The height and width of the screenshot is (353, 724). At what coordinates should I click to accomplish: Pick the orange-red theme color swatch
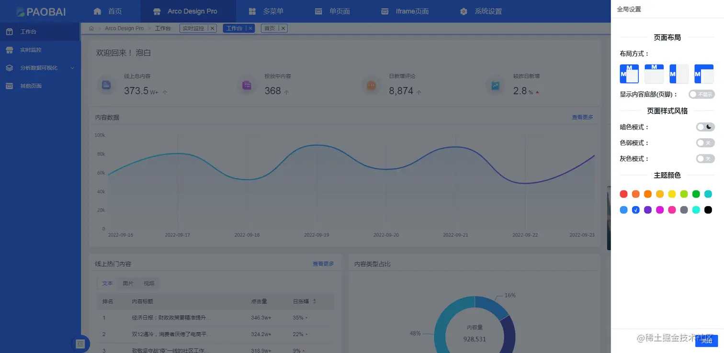click(x=635, y=194)
